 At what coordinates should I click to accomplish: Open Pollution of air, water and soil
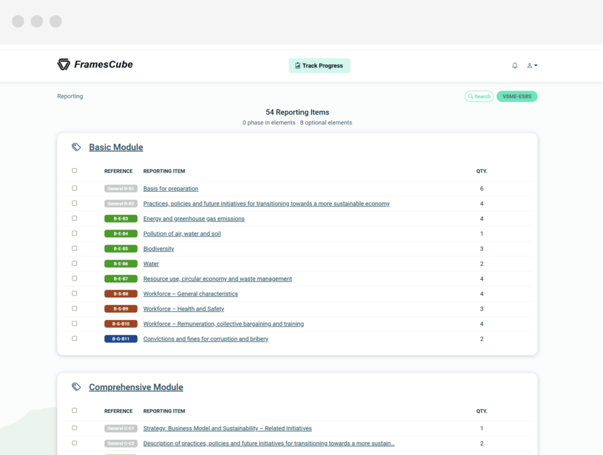[x=182, y=233]
